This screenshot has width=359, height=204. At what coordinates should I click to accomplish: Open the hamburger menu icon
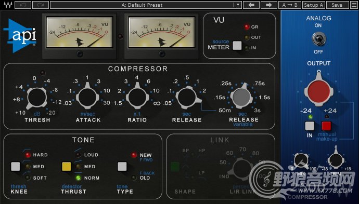click(x=354, y=5)
